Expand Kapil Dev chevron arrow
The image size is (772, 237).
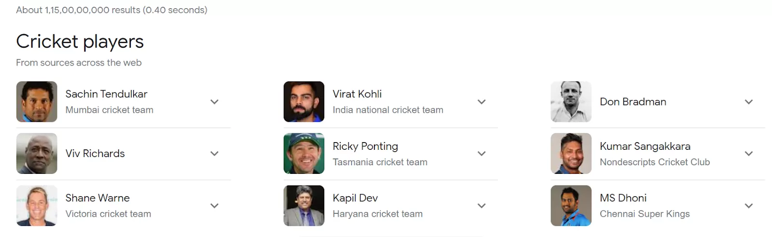[482, 206]
